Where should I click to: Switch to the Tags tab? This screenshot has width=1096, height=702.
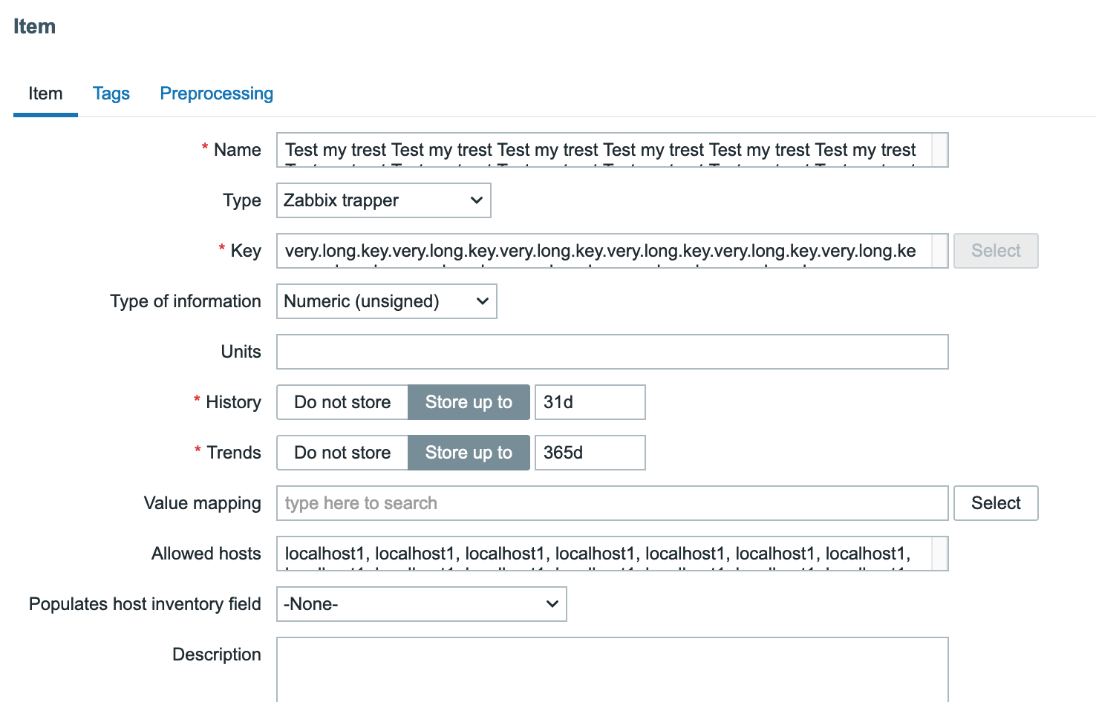click(x=111, y=94)
